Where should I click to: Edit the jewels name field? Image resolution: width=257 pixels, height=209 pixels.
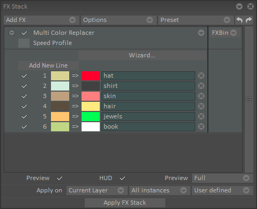(148, 116)
